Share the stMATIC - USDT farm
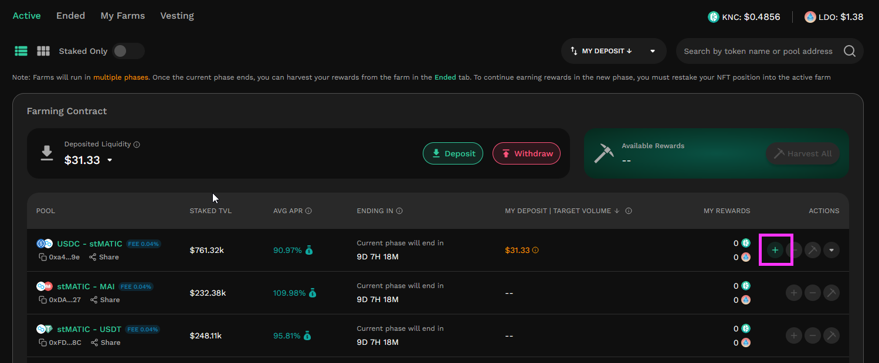The image size is (879, 363). pyautogui.click(x=106, y=343)
